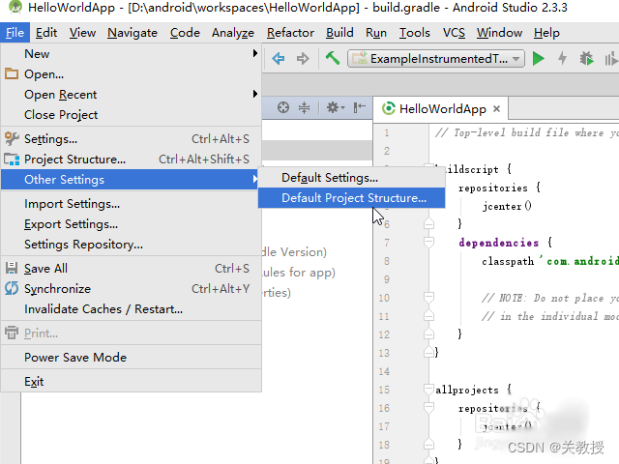
Task: Select the HelloWorldApp editor tab
Action: pos(441,108)
